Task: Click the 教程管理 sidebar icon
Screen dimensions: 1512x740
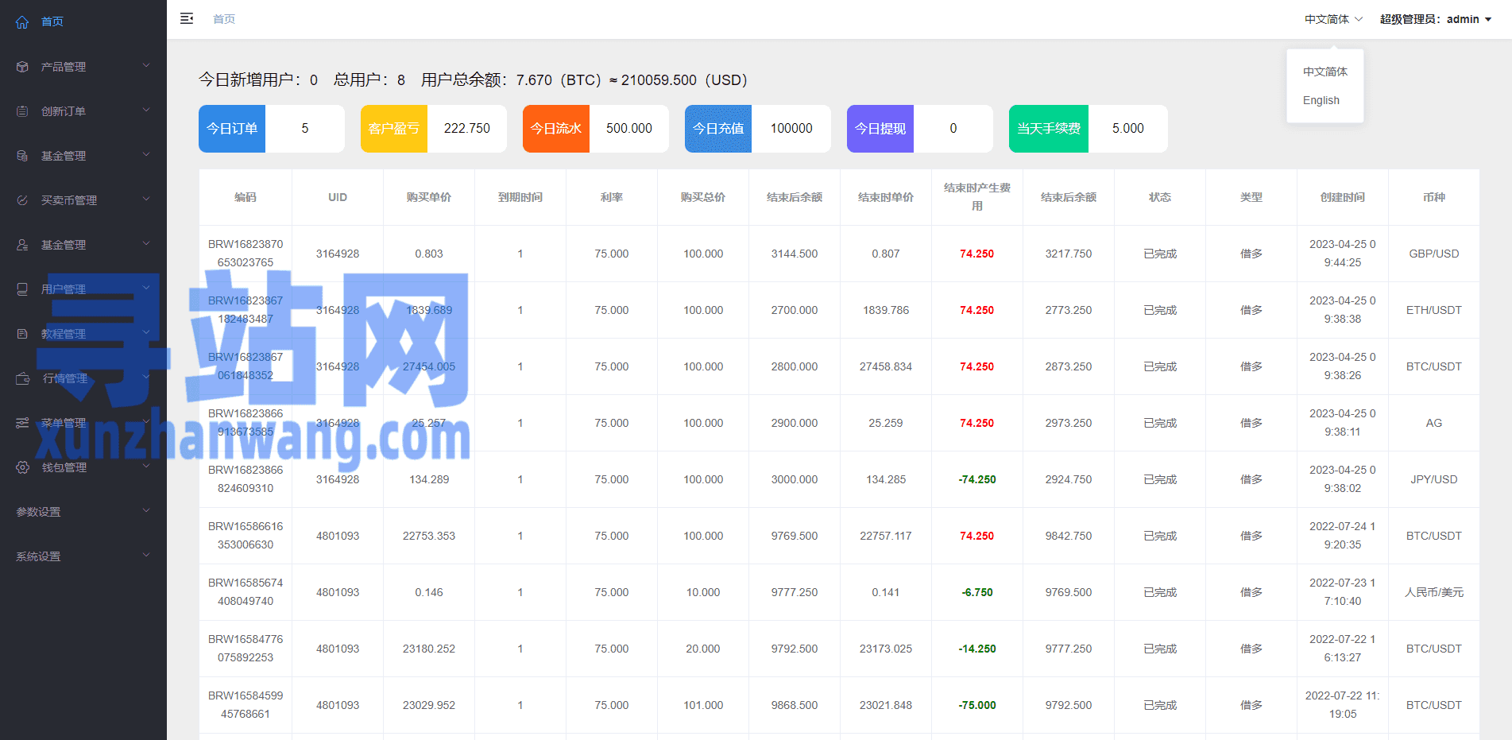Action: (x=22, y=334)
